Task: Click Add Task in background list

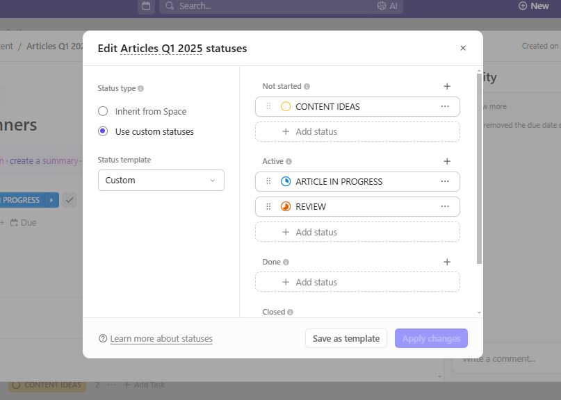Action: 144,385
